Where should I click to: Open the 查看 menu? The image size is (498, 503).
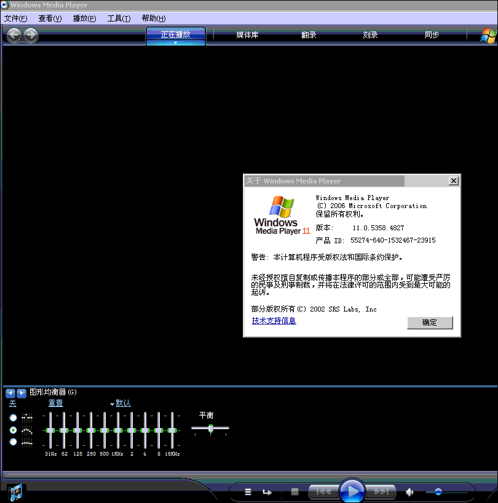pos(50,18)
